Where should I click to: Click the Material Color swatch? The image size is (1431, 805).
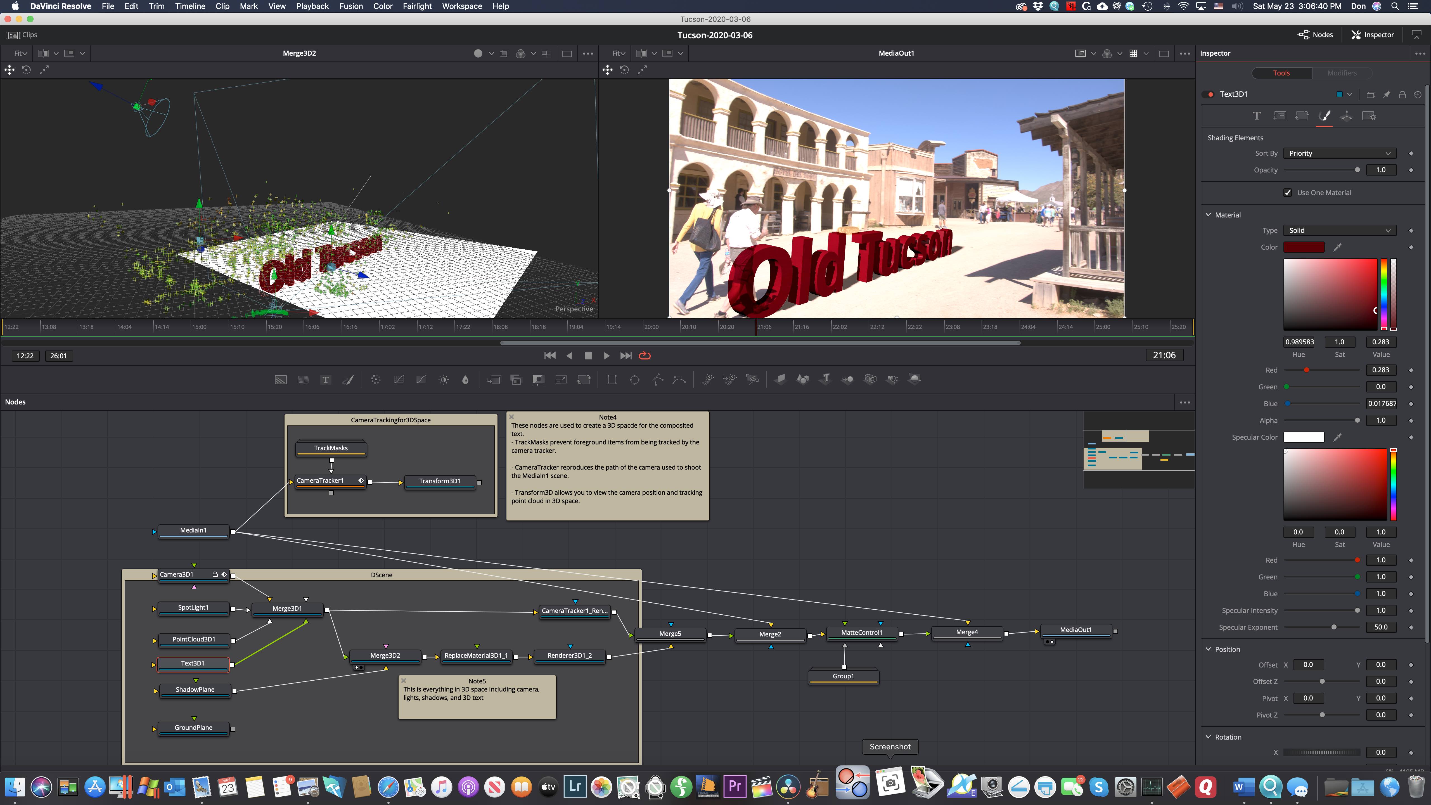(1304, 247)
